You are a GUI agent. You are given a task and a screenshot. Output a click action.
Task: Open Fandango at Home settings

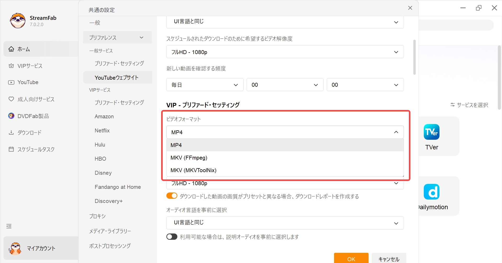point(118,187)
